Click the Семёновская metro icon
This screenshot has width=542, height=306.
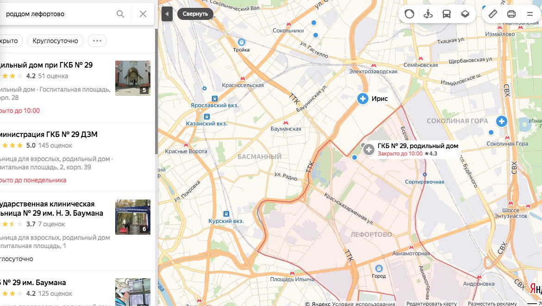pyautogui.click(x=420, y=58)
